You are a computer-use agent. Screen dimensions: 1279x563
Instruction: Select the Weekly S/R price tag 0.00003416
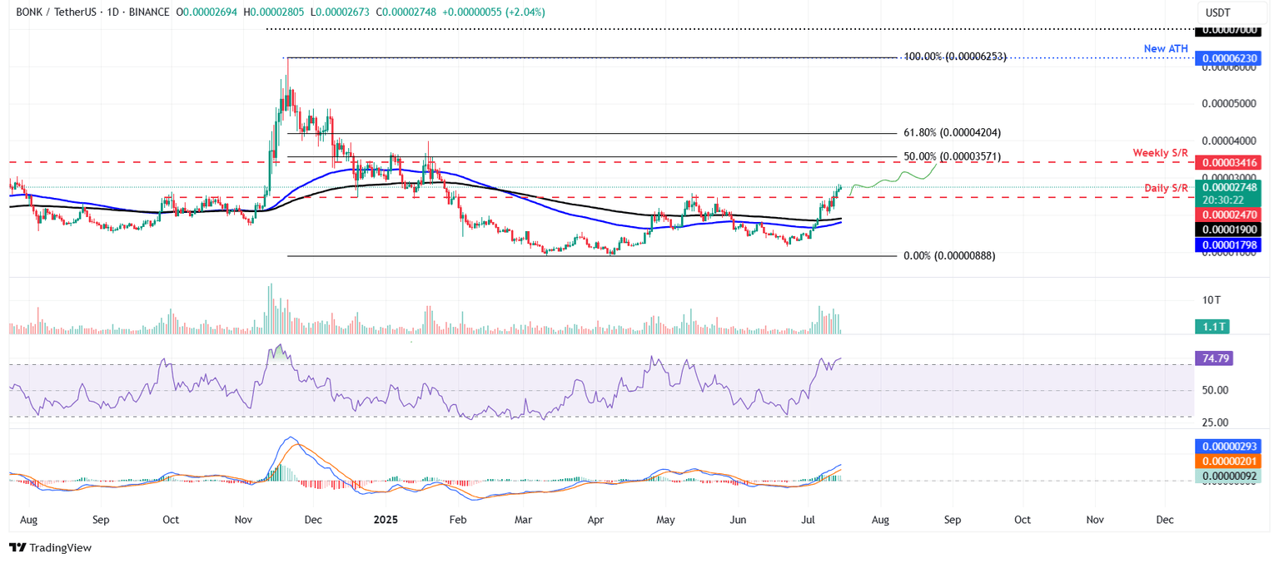(x=1230, y=162)
